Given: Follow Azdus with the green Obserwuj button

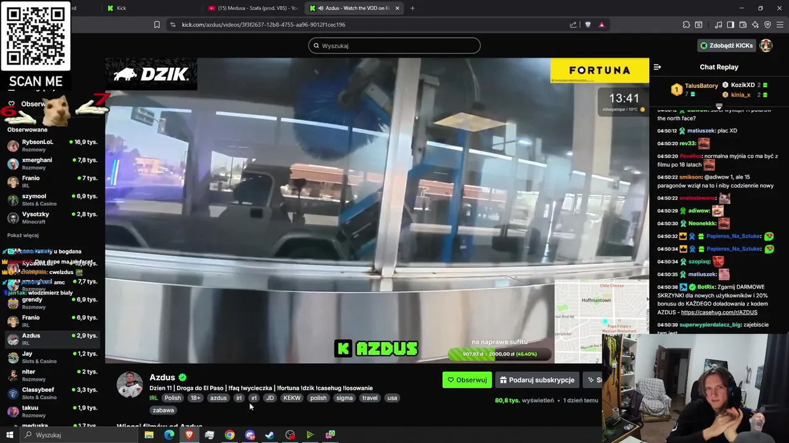Looking at the screenshot, I should (x=467, y=380).
